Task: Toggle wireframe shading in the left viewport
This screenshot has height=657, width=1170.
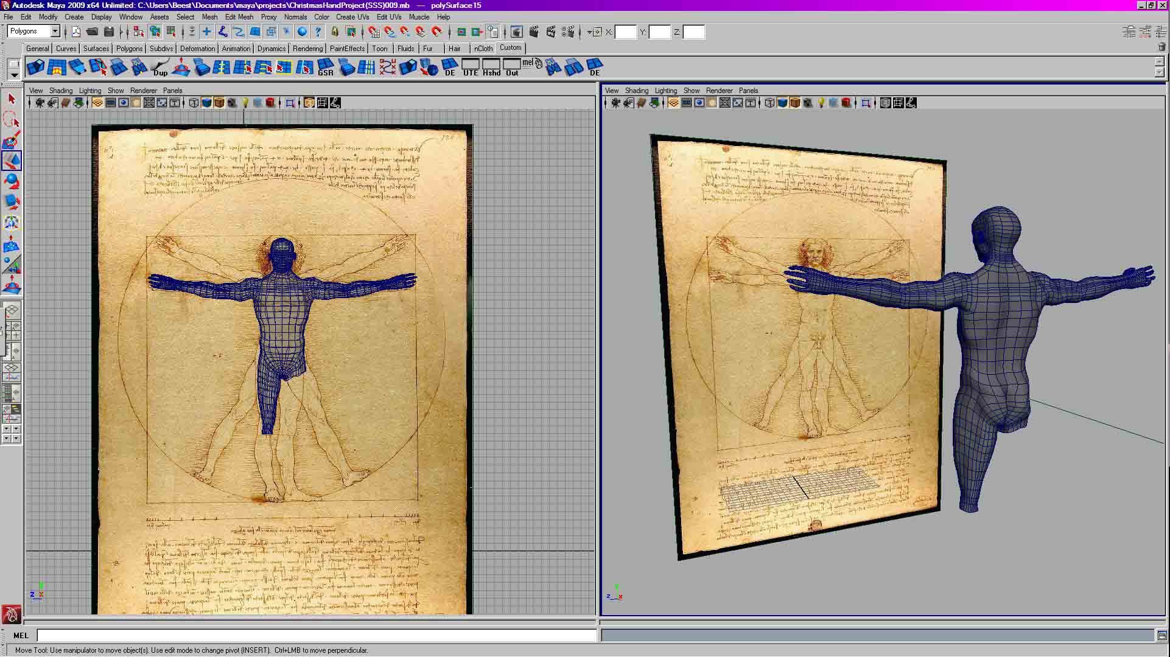Action: [194, 103]
